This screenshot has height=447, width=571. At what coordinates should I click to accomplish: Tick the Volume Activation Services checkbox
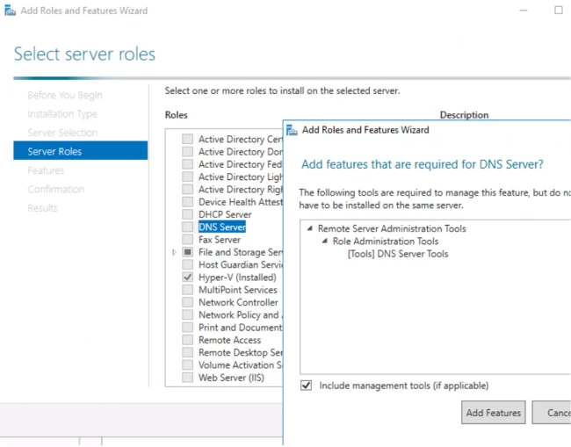pyautogui.click(x=187, y=365)
